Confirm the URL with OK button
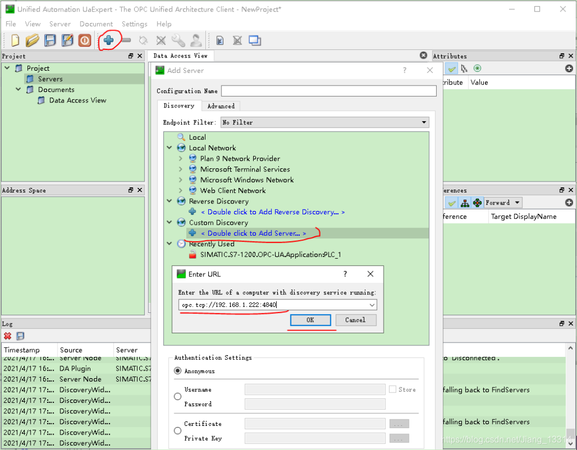The width and height of the screenshot is (577, 450). point(310,320)
